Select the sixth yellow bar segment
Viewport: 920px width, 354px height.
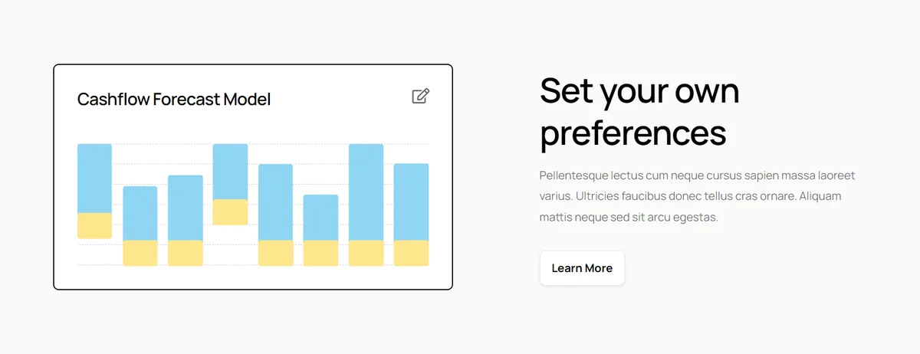pos(320,253)
